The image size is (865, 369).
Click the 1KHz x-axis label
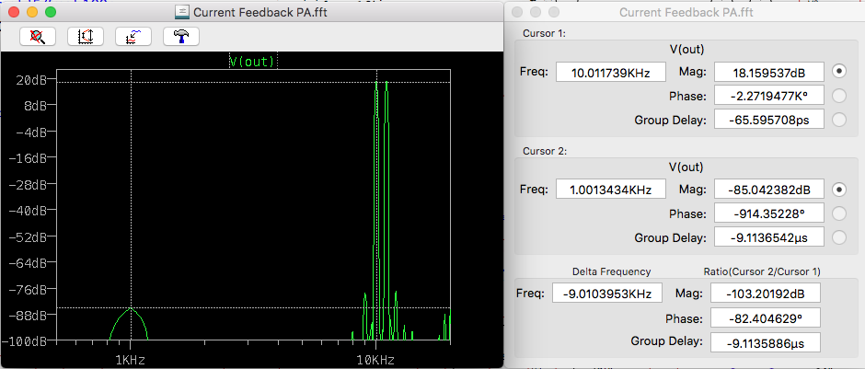coord(130,360)
